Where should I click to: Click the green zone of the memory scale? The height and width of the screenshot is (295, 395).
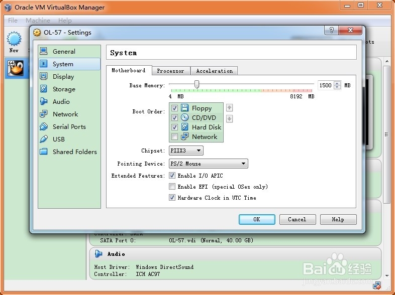point(216,90)
